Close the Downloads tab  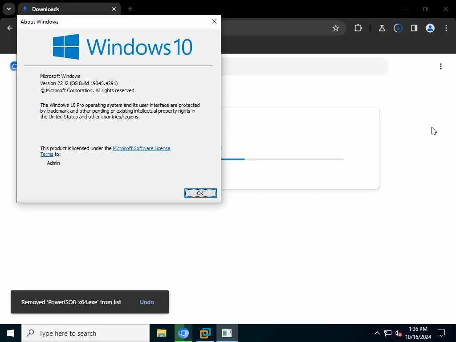point(114,9)
